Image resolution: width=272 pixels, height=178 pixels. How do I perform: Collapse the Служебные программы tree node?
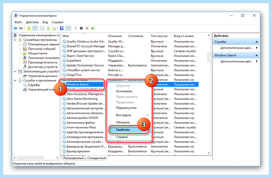click(x=15, y=40)
